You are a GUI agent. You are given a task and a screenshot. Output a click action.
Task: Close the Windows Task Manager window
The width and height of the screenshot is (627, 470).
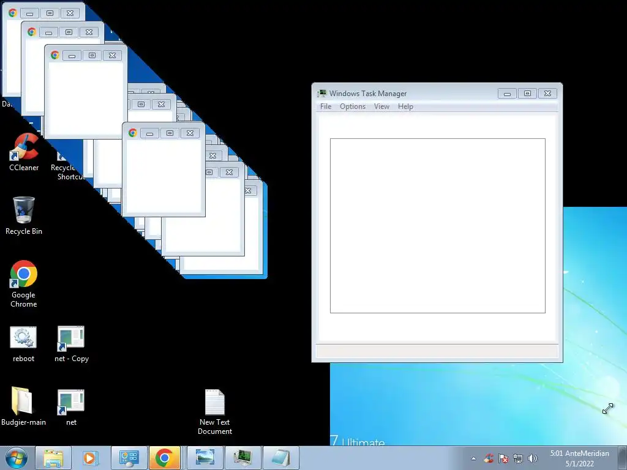coord(547,94)
